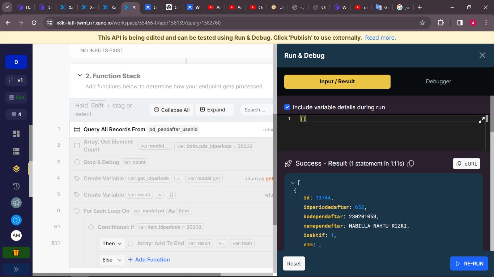Image resolution: width=494 pixels, height=277 pixels.
Task: Open the Else branch dropdown
Action: (112, 260)
